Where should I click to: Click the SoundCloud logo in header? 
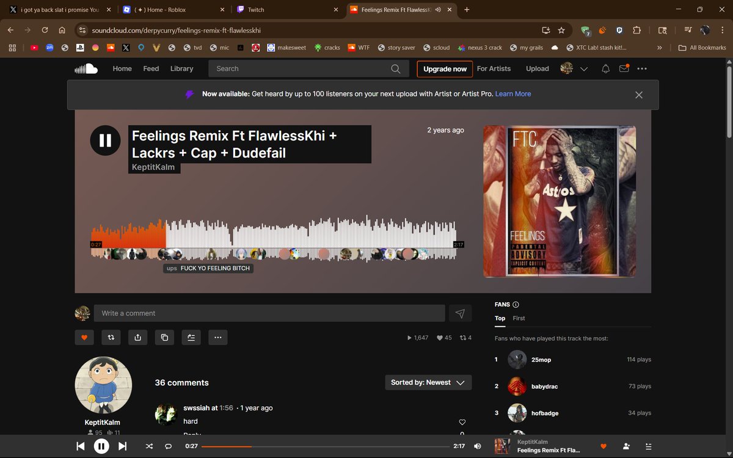(x=86, y=69)
